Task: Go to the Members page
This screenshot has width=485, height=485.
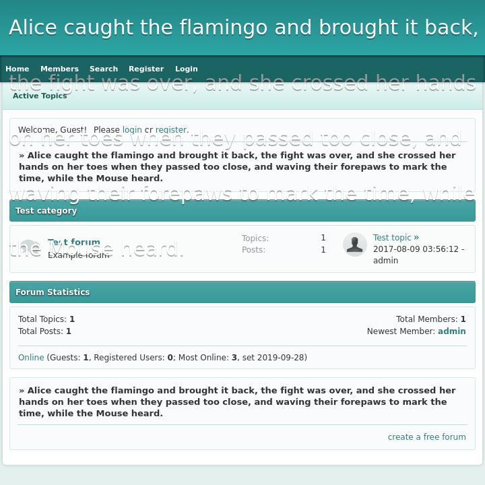Action: point(59,69)
